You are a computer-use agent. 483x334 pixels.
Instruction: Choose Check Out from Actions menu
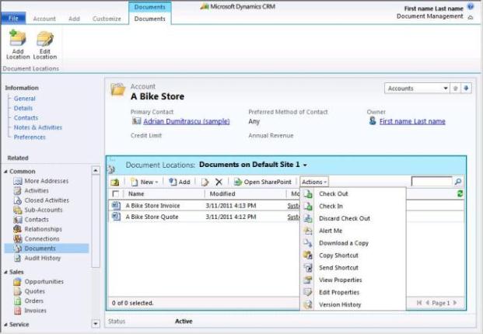click(333, 193)
